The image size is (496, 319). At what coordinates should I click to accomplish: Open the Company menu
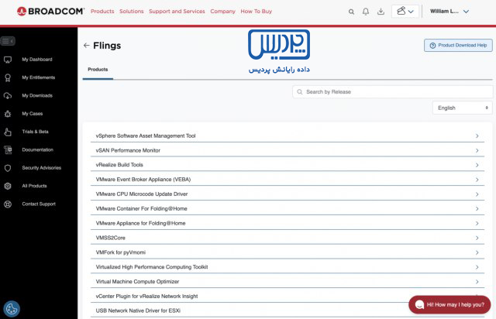pos(222,12)
